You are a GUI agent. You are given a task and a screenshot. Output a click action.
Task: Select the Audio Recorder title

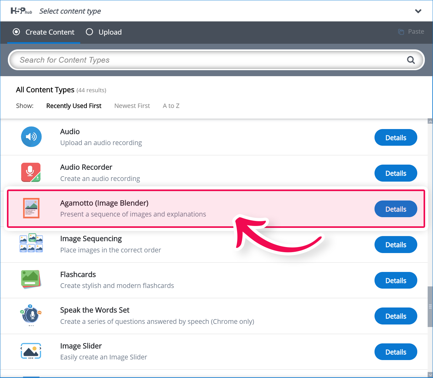click(x=86, y=167)
